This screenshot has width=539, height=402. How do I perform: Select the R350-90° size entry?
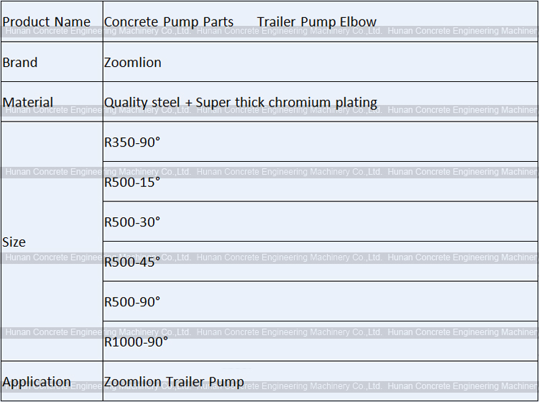(132, 142)
